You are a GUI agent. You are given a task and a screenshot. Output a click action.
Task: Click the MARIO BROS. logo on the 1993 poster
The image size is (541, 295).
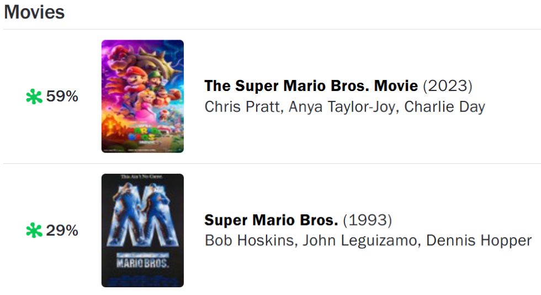click(x=142, y=262)
